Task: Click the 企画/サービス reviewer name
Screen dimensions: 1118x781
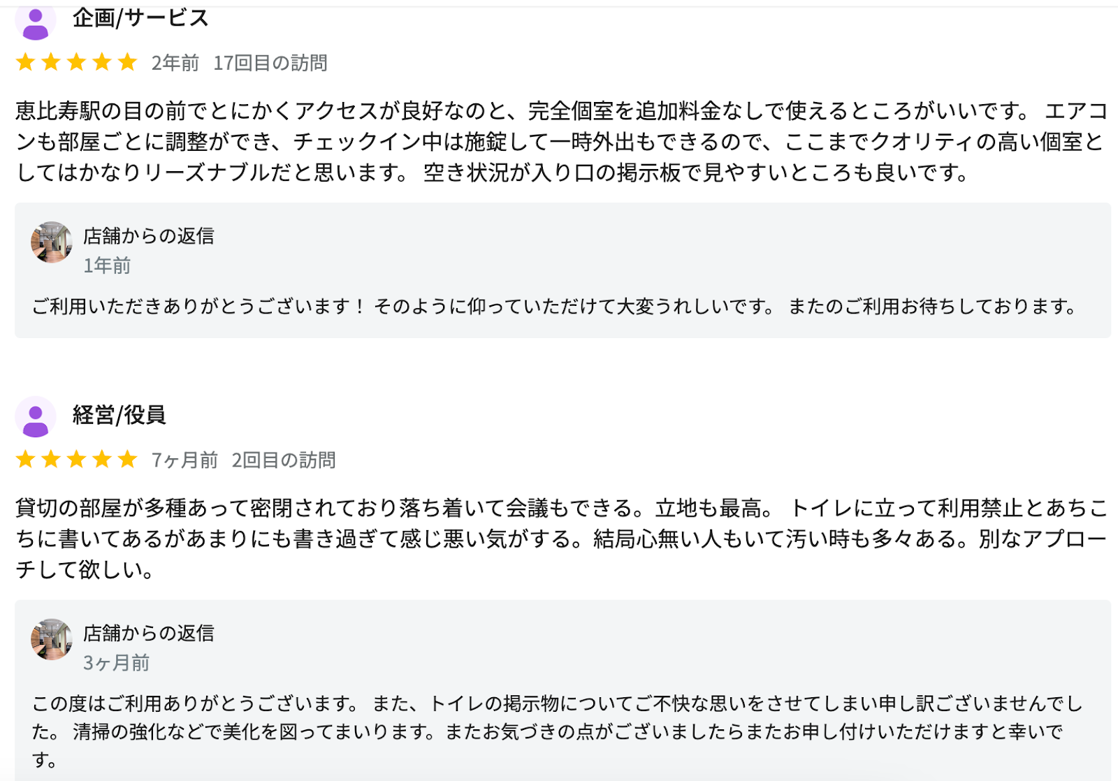Action: 140,17
